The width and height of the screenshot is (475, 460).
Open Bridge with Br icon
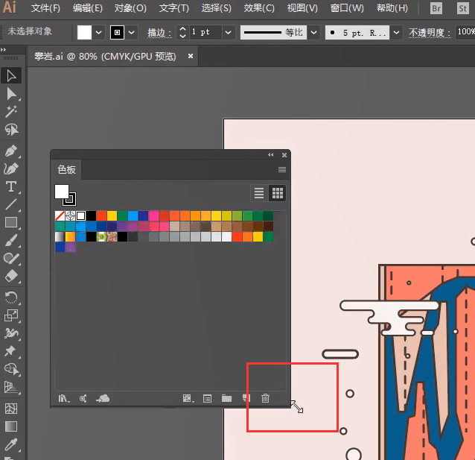point(436,8)
